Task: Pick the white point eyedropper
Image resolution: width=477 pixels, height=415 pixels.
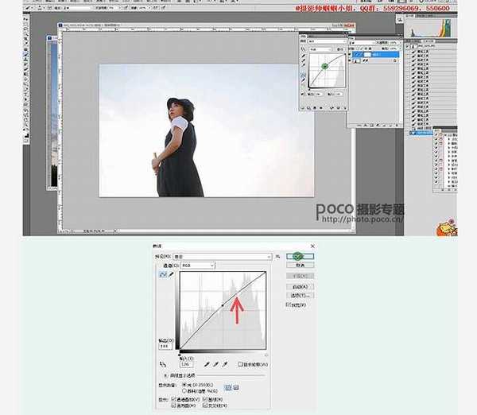Action: [x=224, y=364]
